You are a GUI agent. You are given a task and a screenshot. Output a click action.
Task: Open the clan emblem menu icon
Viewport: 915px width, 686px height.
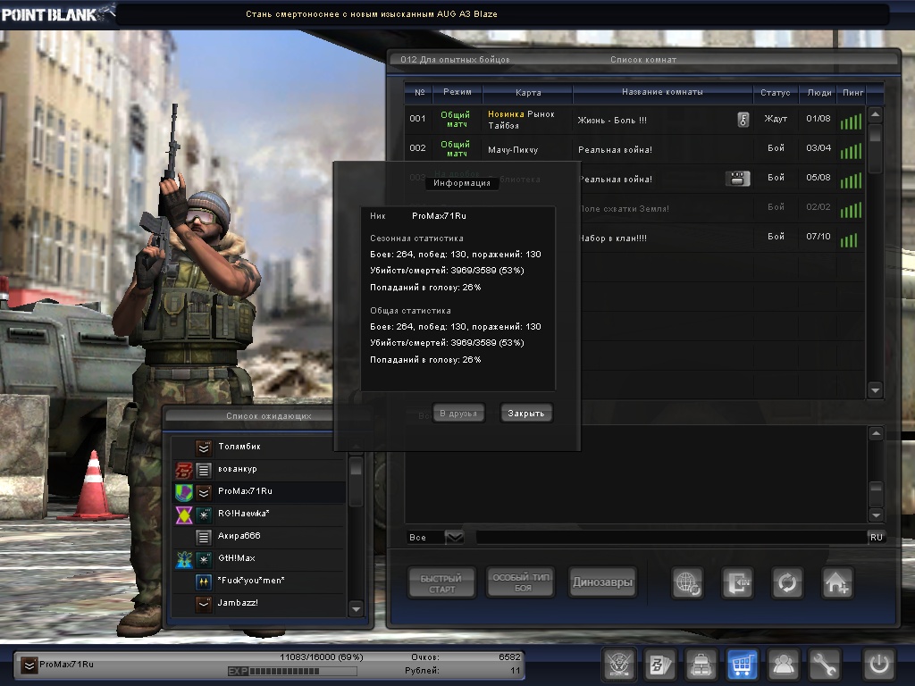tap(618, 664)
